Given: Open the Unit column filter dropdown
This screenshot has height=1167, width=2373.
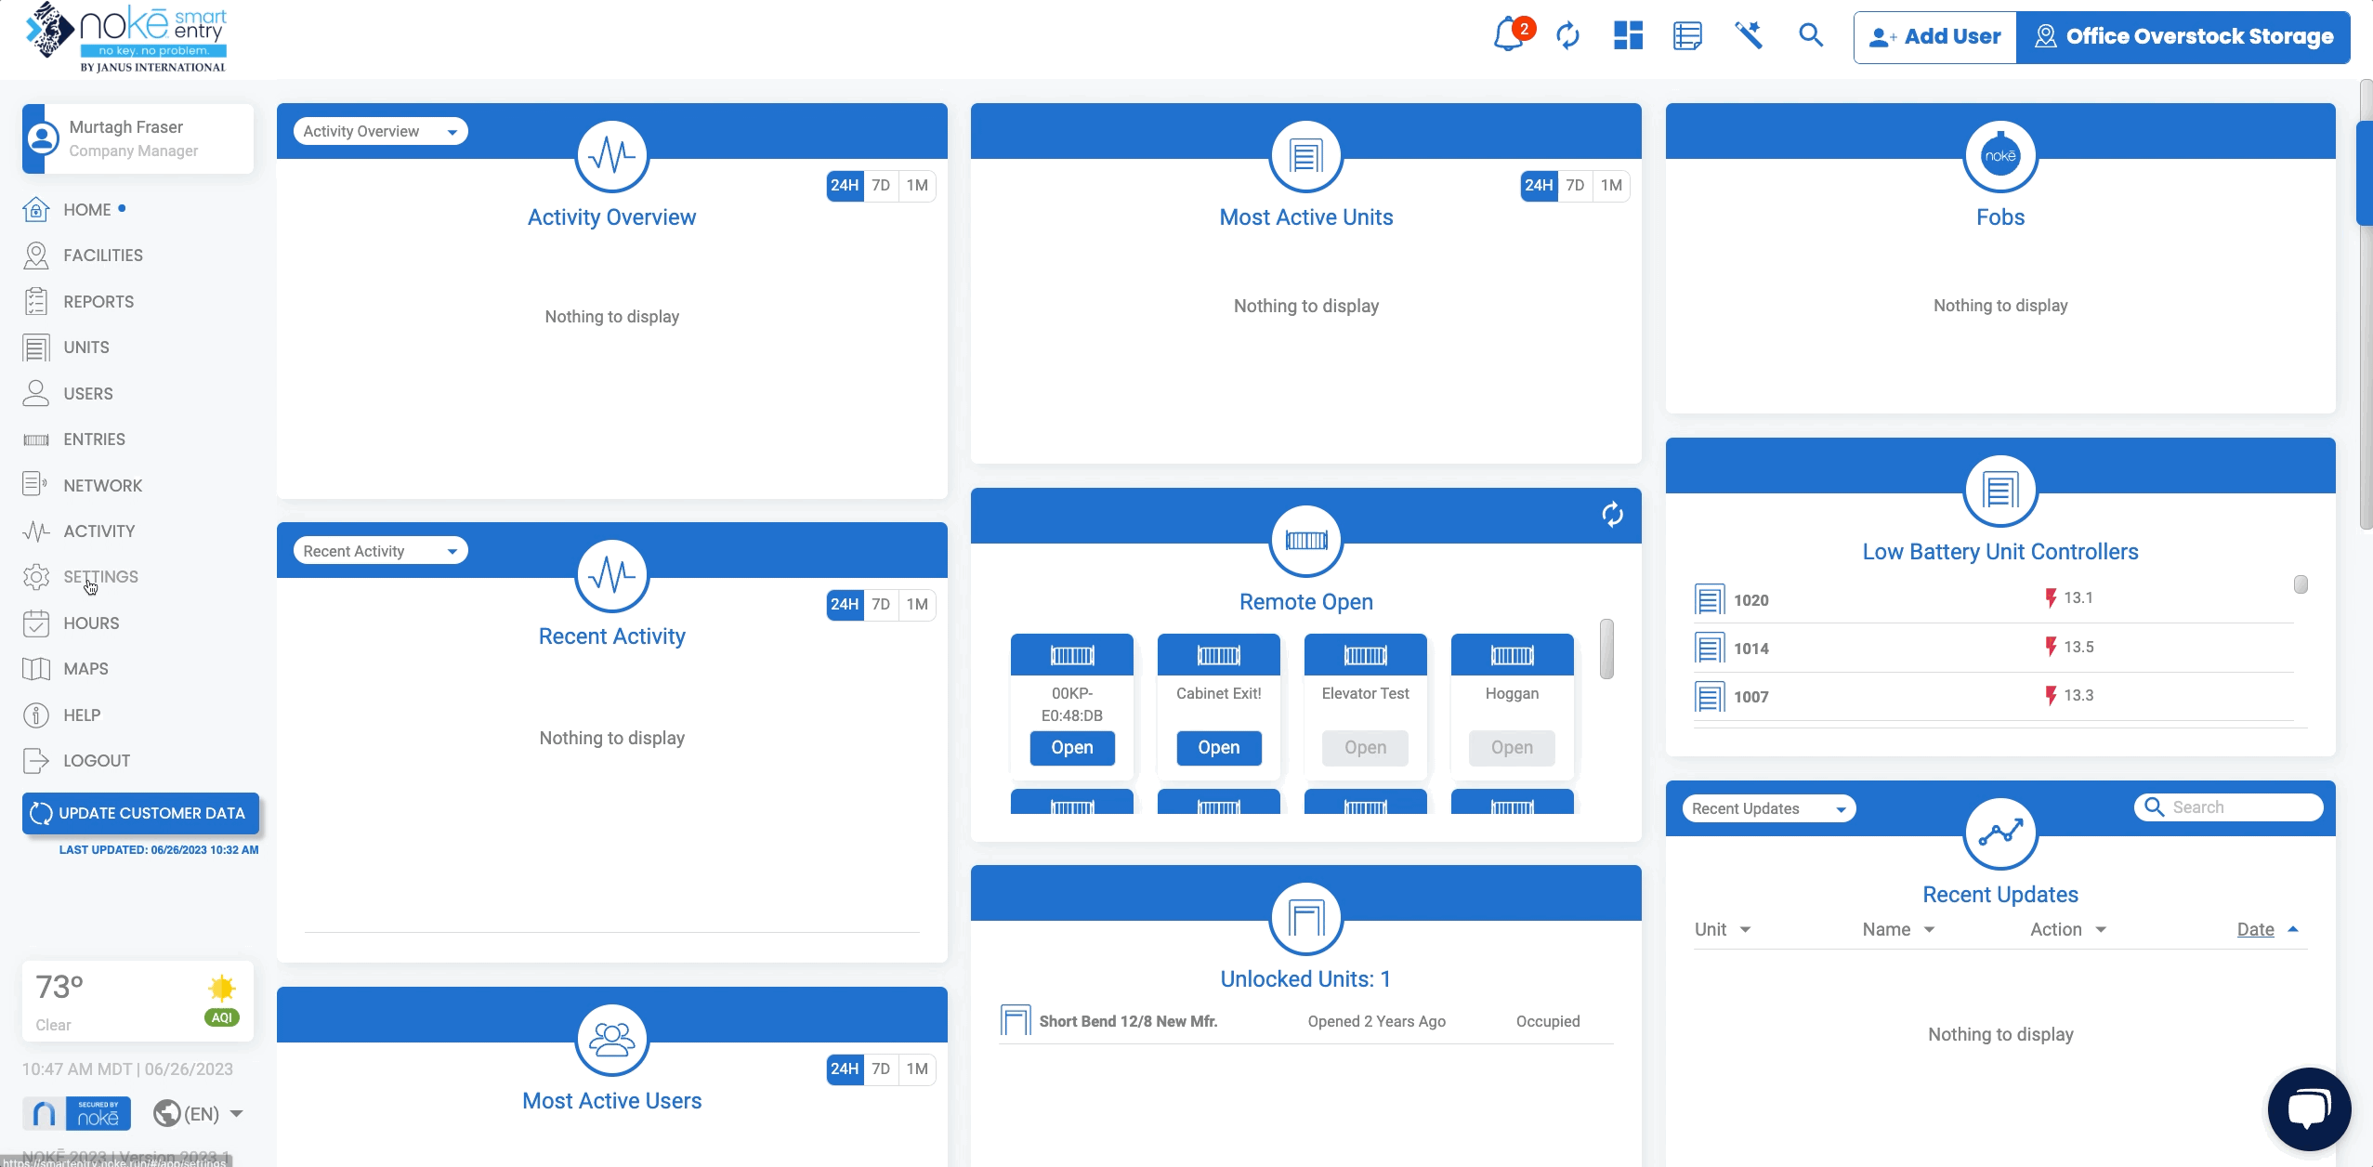Looking at the screenshot, I should [x=1745, y=930].
